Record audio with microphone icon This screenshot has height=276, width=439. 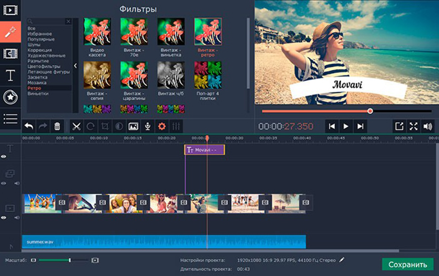[148, 126]
